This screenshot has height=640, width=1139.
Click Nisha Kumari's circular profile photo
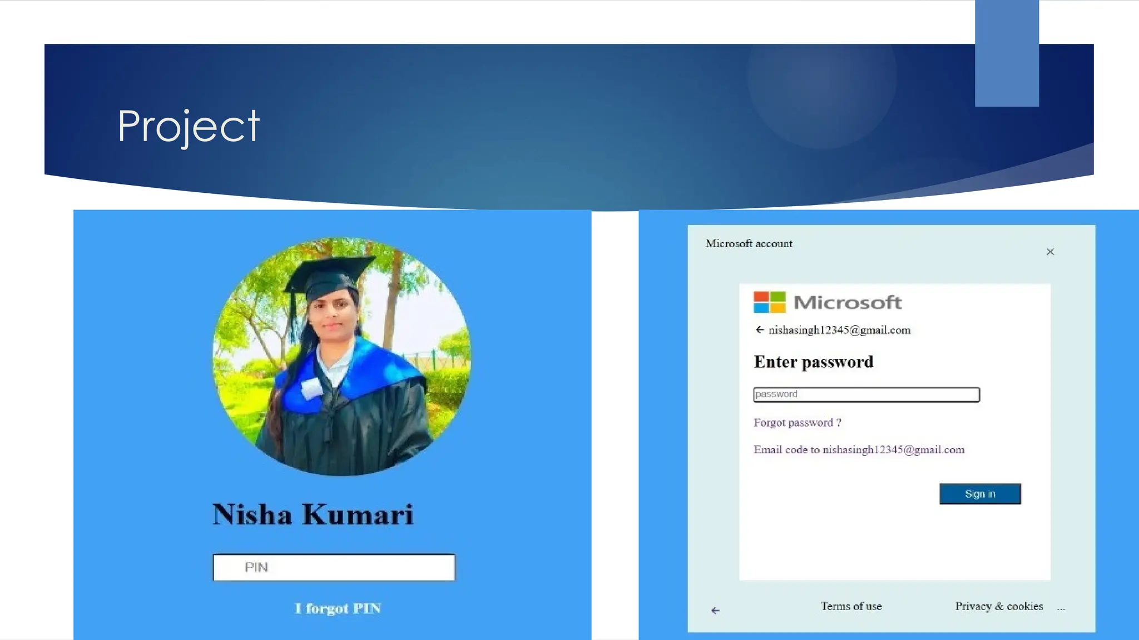(x=341, y=357)
